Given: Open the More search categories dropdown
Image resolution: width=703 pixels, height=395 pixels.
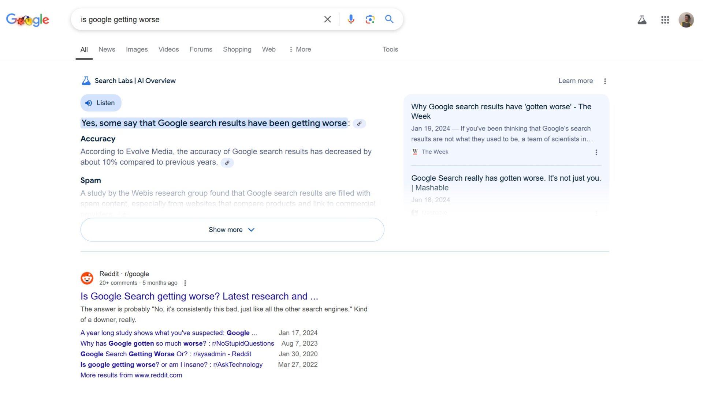Looking at the screenshot, I should (x=300, y=49).
